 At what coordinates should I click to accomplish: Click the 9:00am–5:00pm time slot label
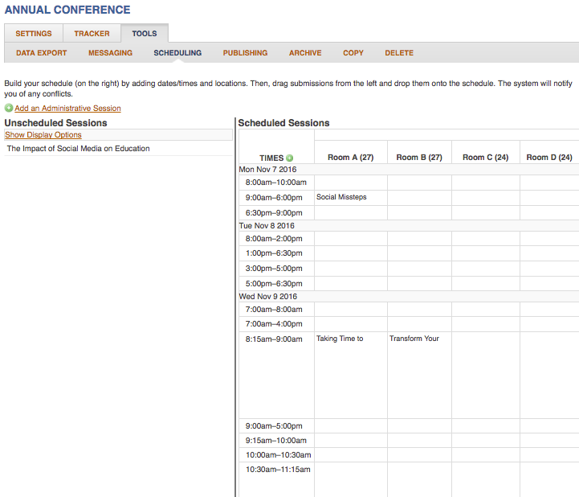[x=274, y=426]
